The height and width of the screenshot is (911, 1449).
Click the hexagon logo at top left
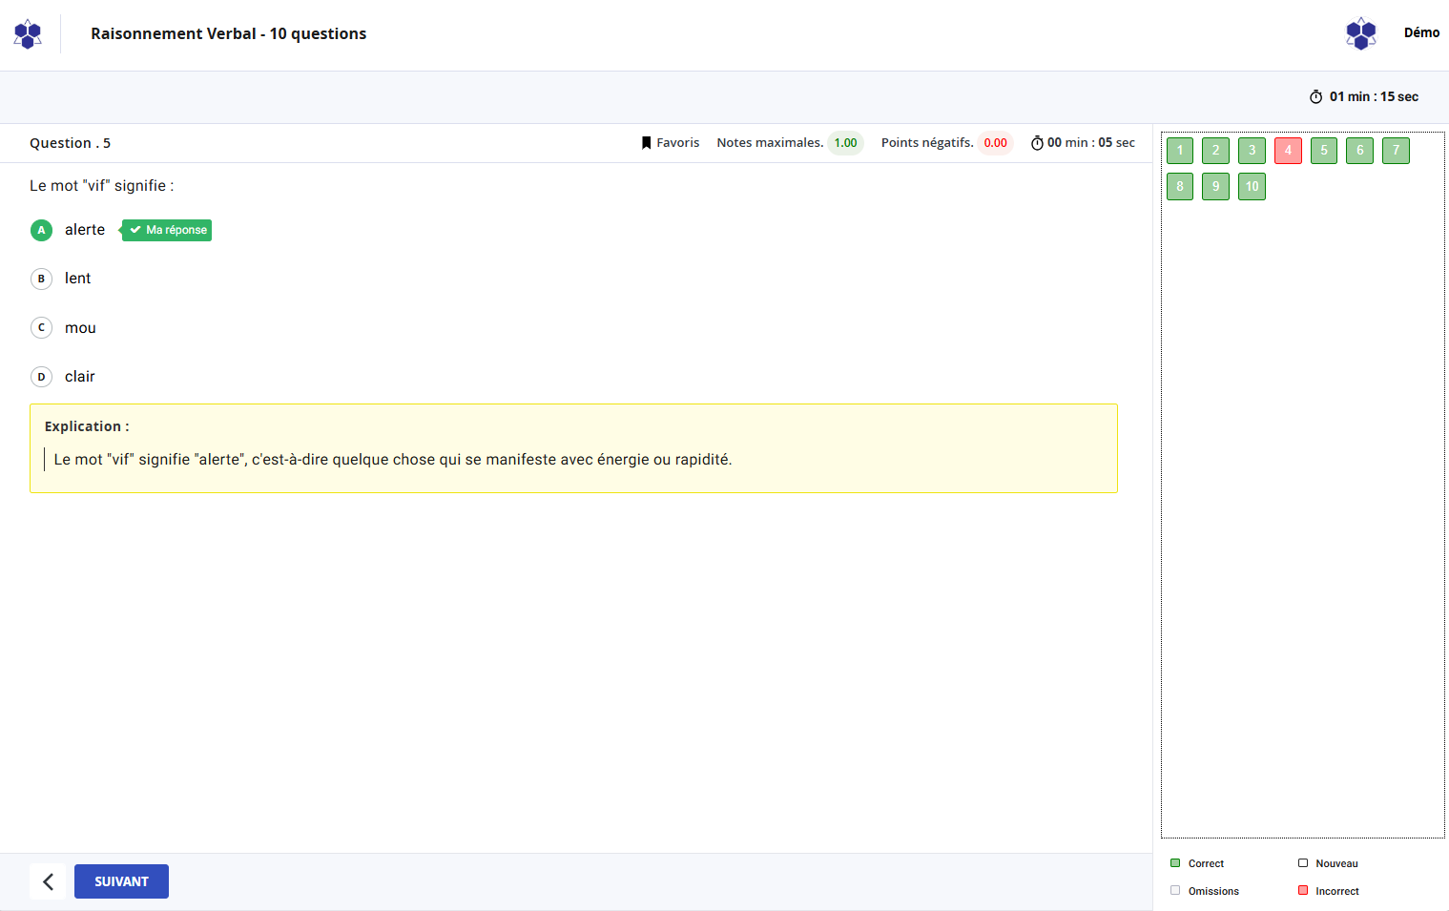(x=28, y=34)
